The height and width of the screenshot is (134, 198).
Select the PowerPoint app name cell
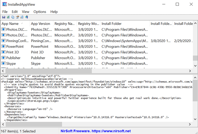[x=15, y=47]
